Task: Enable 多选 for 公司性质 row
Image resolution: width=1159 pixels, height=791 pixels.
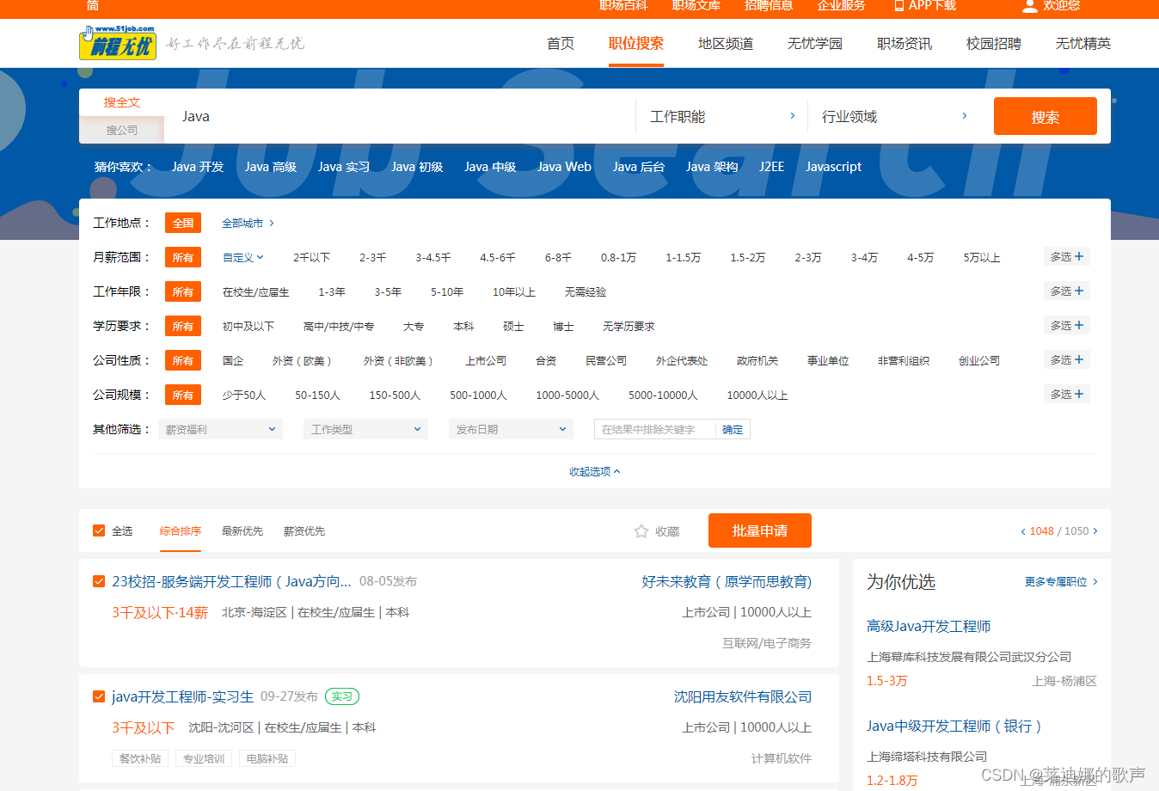Action: [1067, 359]
